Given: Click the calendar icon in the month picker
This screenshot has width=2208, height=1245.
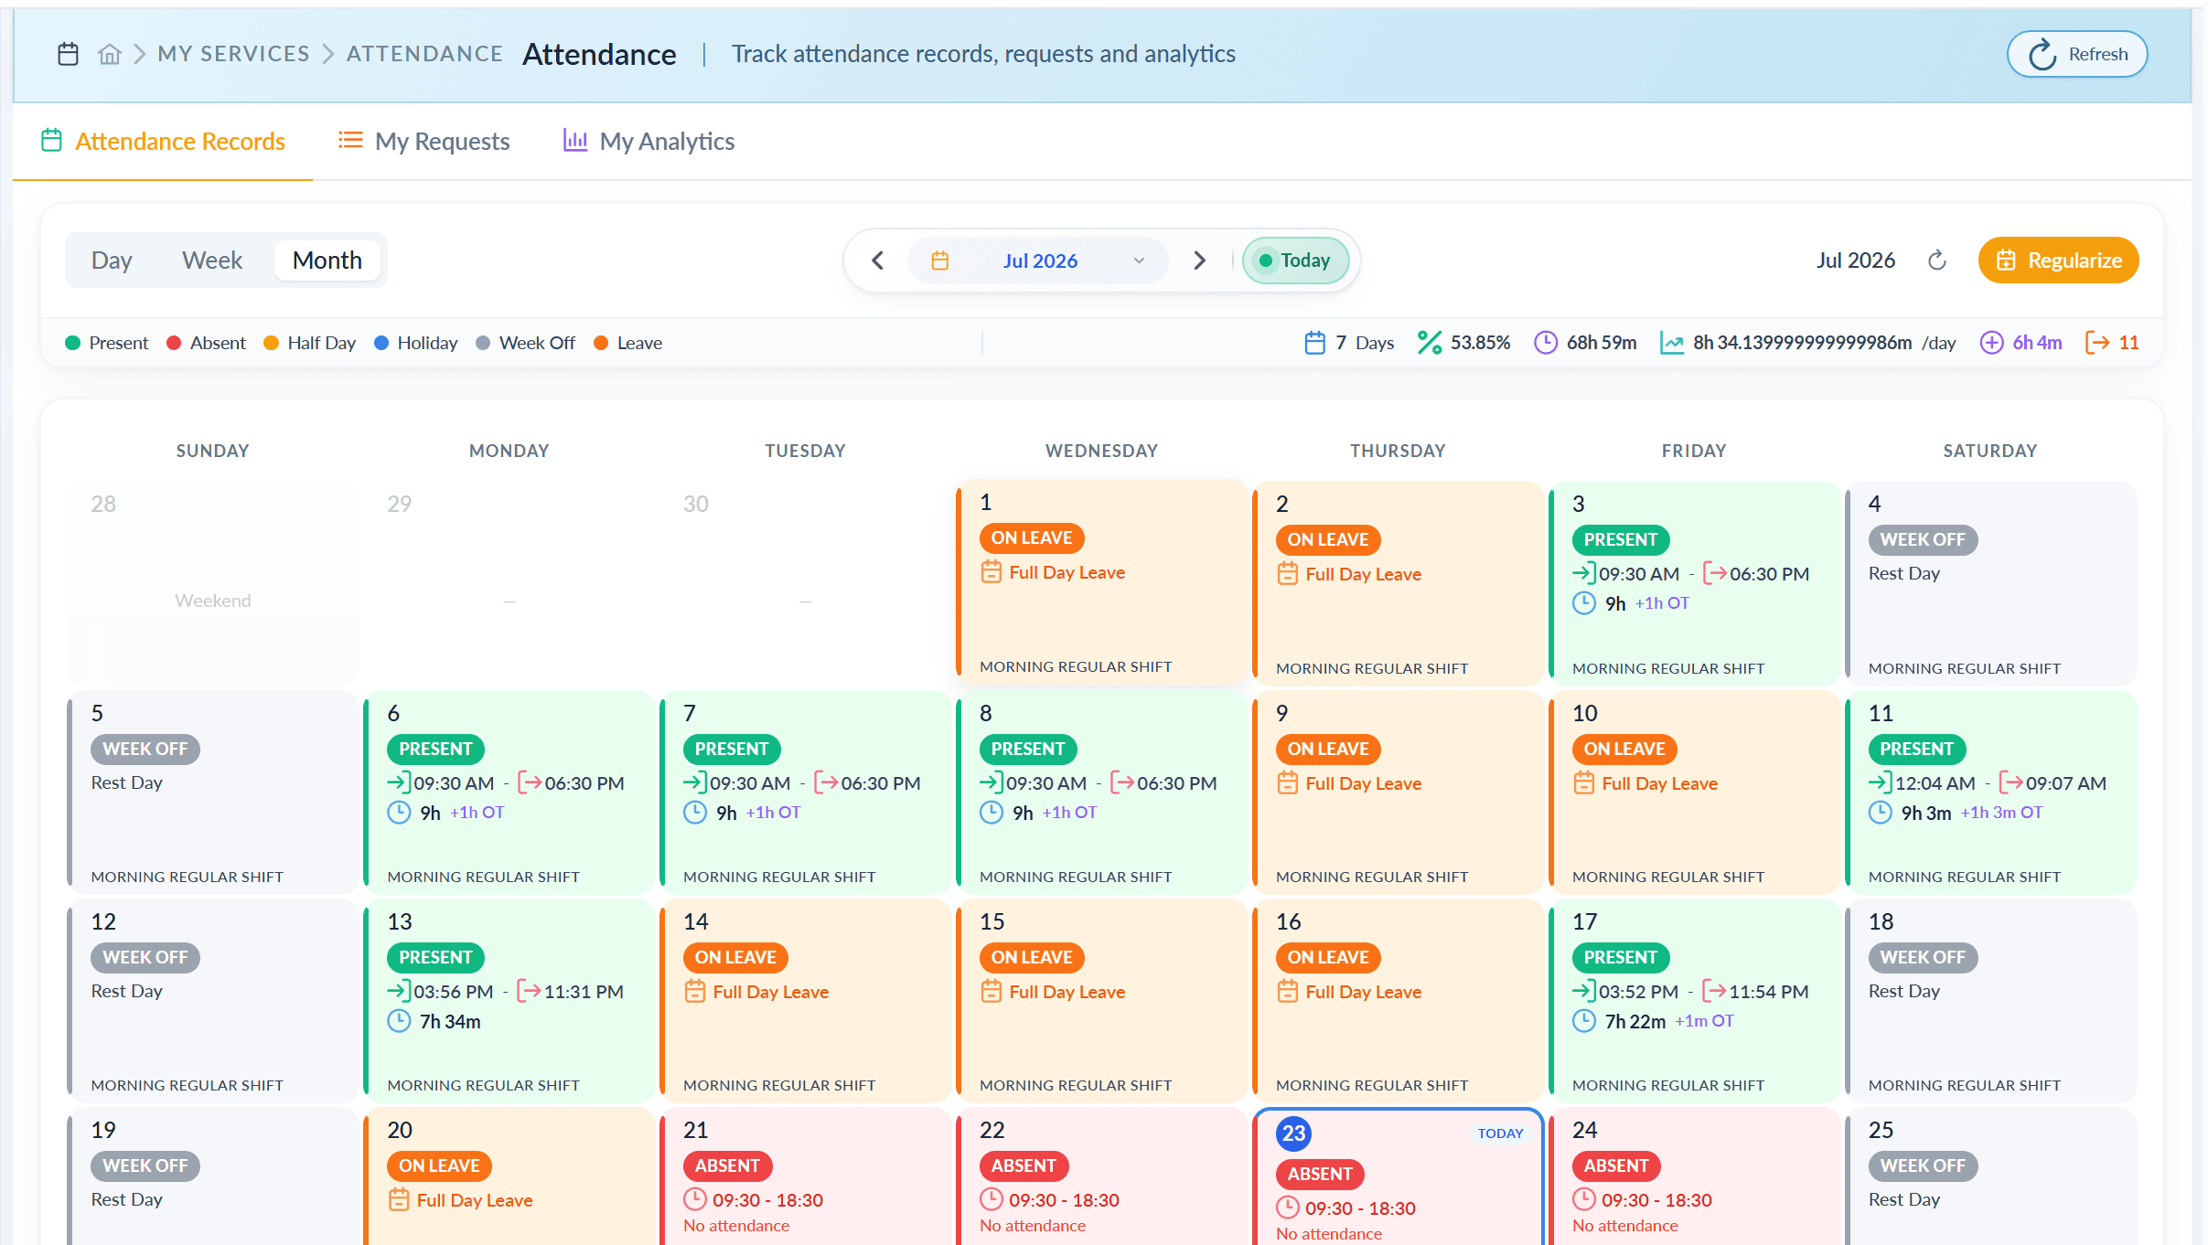Looking at the screenshot, I should click(939, 261).
